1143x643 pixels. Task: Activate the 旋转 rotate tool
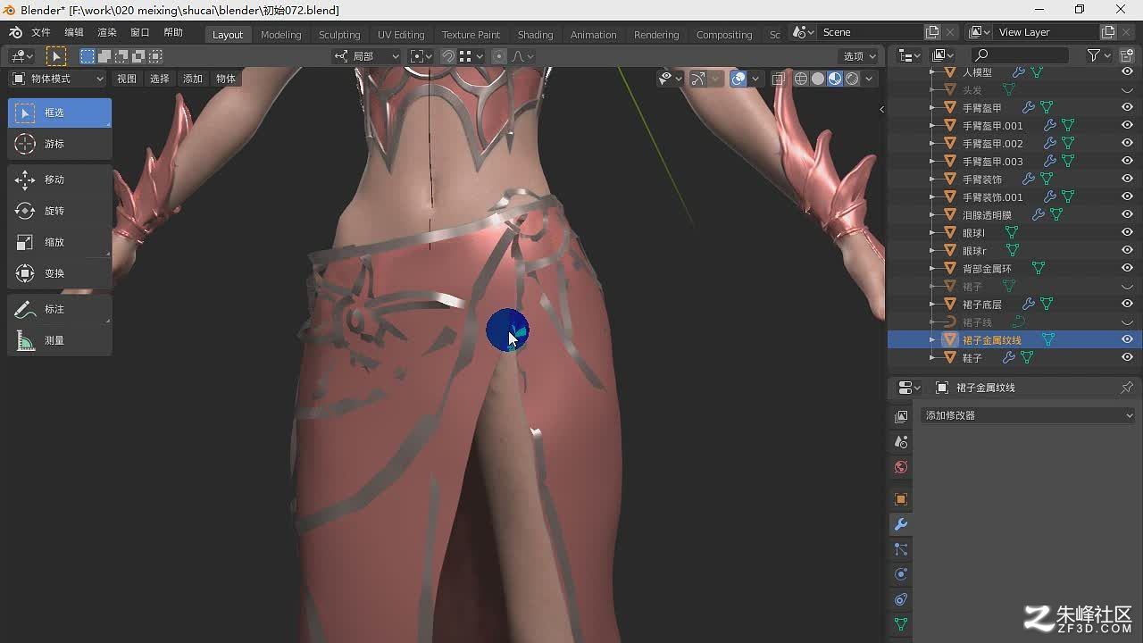[x=60, y=211]
